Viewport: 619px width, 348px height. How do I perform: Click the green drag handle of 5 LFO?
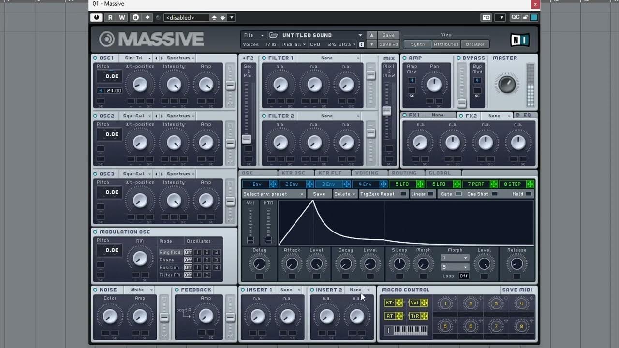coord(420,184)
